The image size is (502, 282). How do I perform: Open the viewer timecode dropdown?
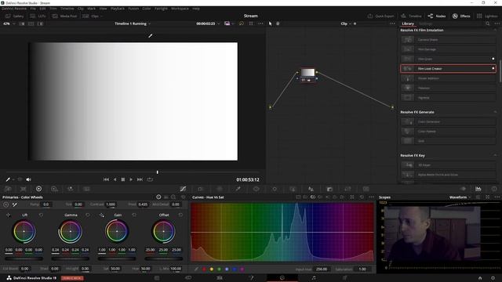[x=208, y=23]
